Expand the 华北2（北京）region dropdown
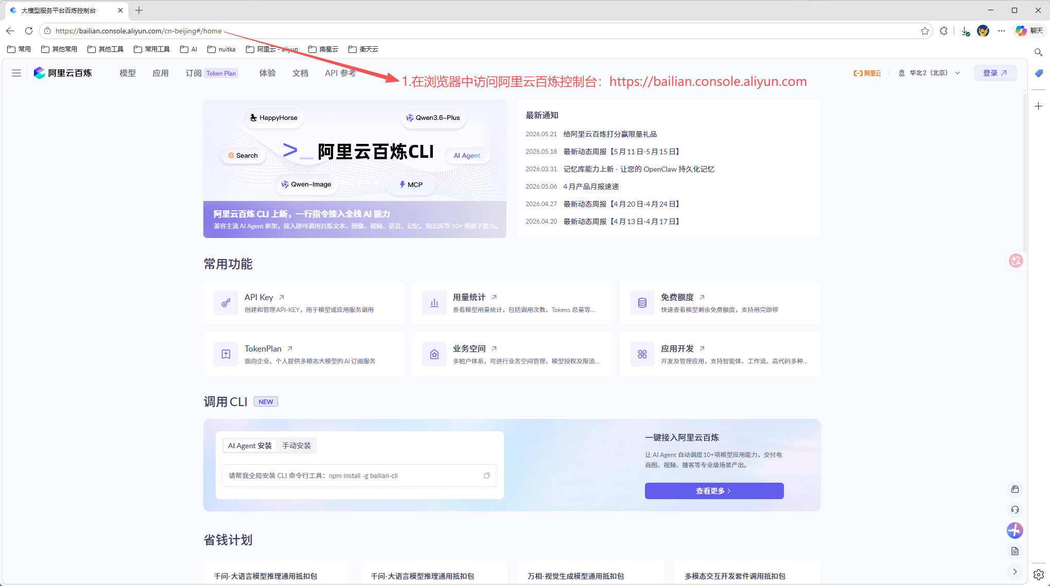The height and width of the screenshot is (586, 1050). click(x=930, y=73)
